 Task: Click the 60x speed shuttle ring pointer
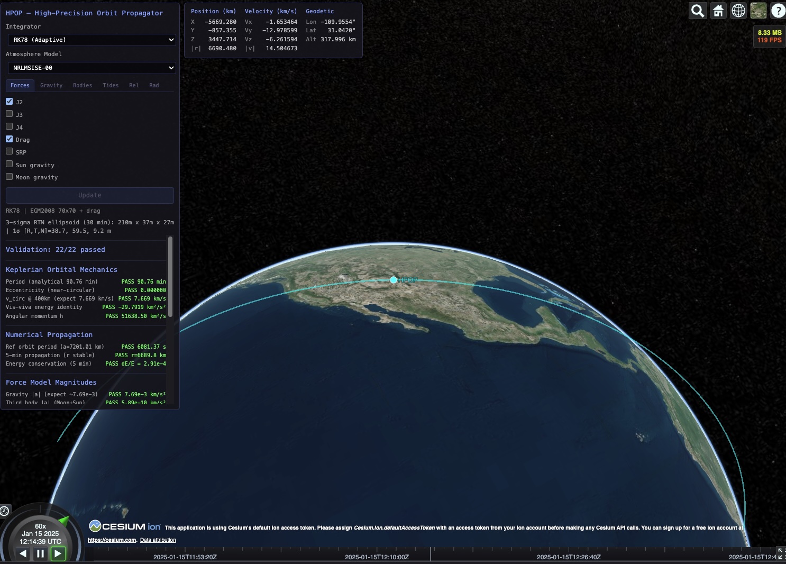point(64,520)
